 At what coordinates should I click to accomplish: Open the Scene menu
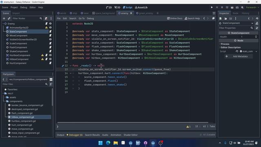5,7
